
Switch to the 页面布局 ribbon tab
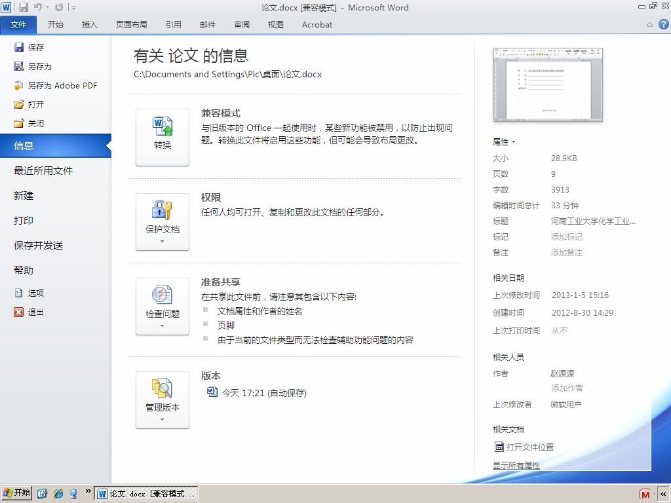131,25
